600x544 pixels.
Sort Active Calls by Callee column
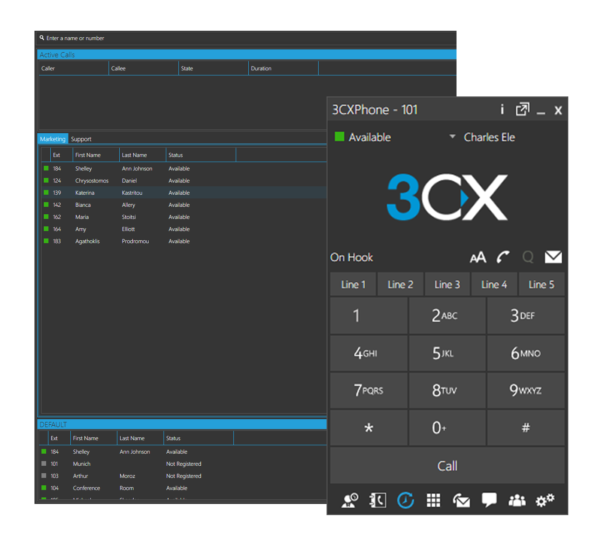143,68
